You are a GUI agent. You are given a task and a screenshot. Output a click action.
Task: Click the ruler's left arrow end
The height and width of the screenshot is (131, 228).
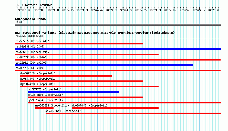16,8
